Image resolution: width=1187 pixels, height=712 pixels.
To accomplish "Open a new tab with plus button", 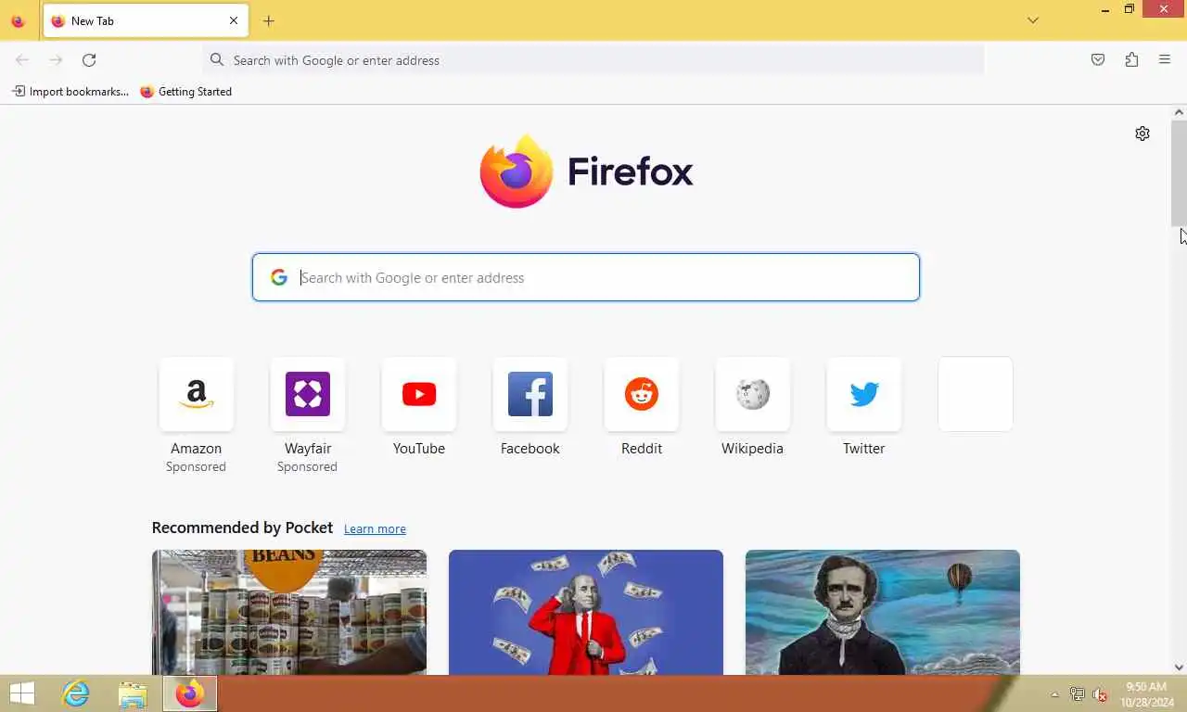I will tap(269, 20).
